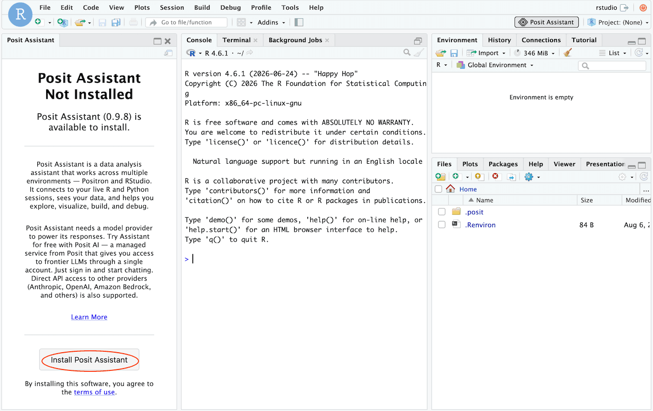
Task: Open the Tools menu
Action: click(290, 7)
